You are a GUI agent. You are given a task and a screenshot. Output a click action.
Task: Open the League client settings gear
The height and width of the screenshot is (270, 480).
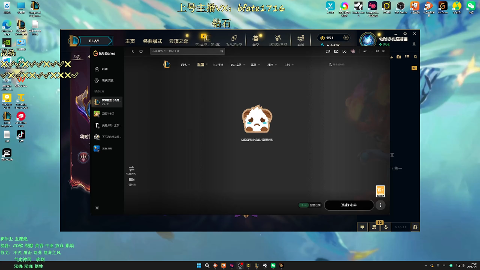405,34
